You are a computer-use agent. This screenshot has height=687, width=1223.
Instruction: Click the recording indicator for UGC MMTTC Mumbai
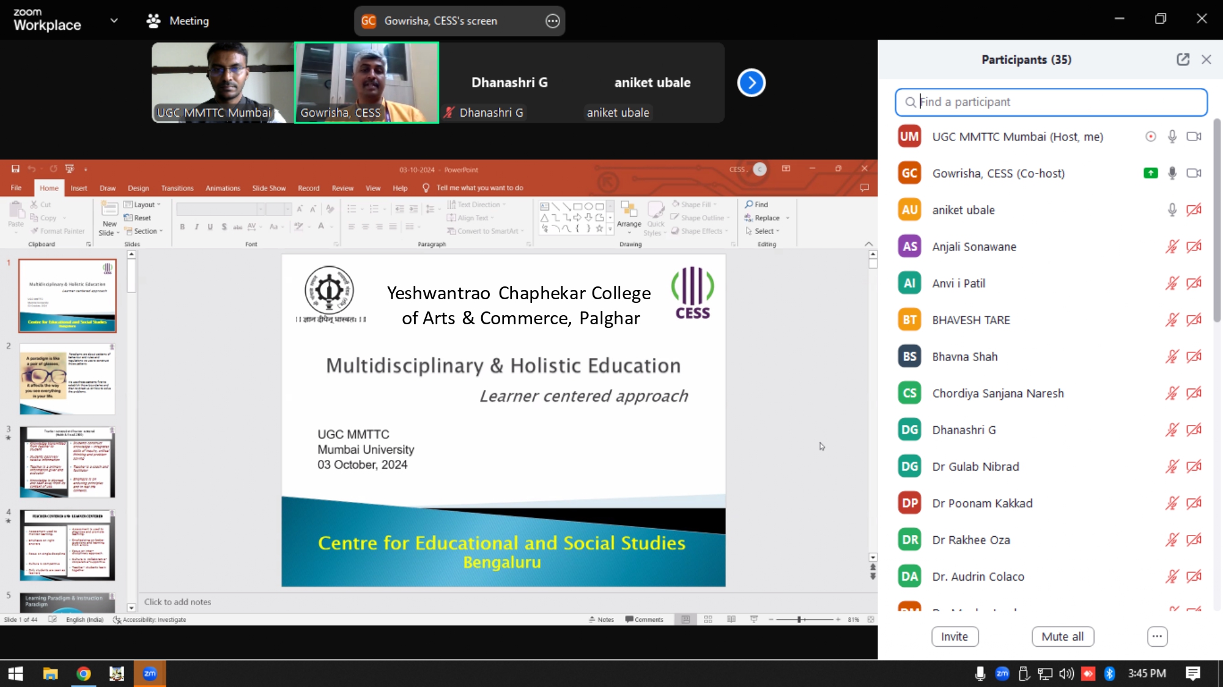[1150, 137]
